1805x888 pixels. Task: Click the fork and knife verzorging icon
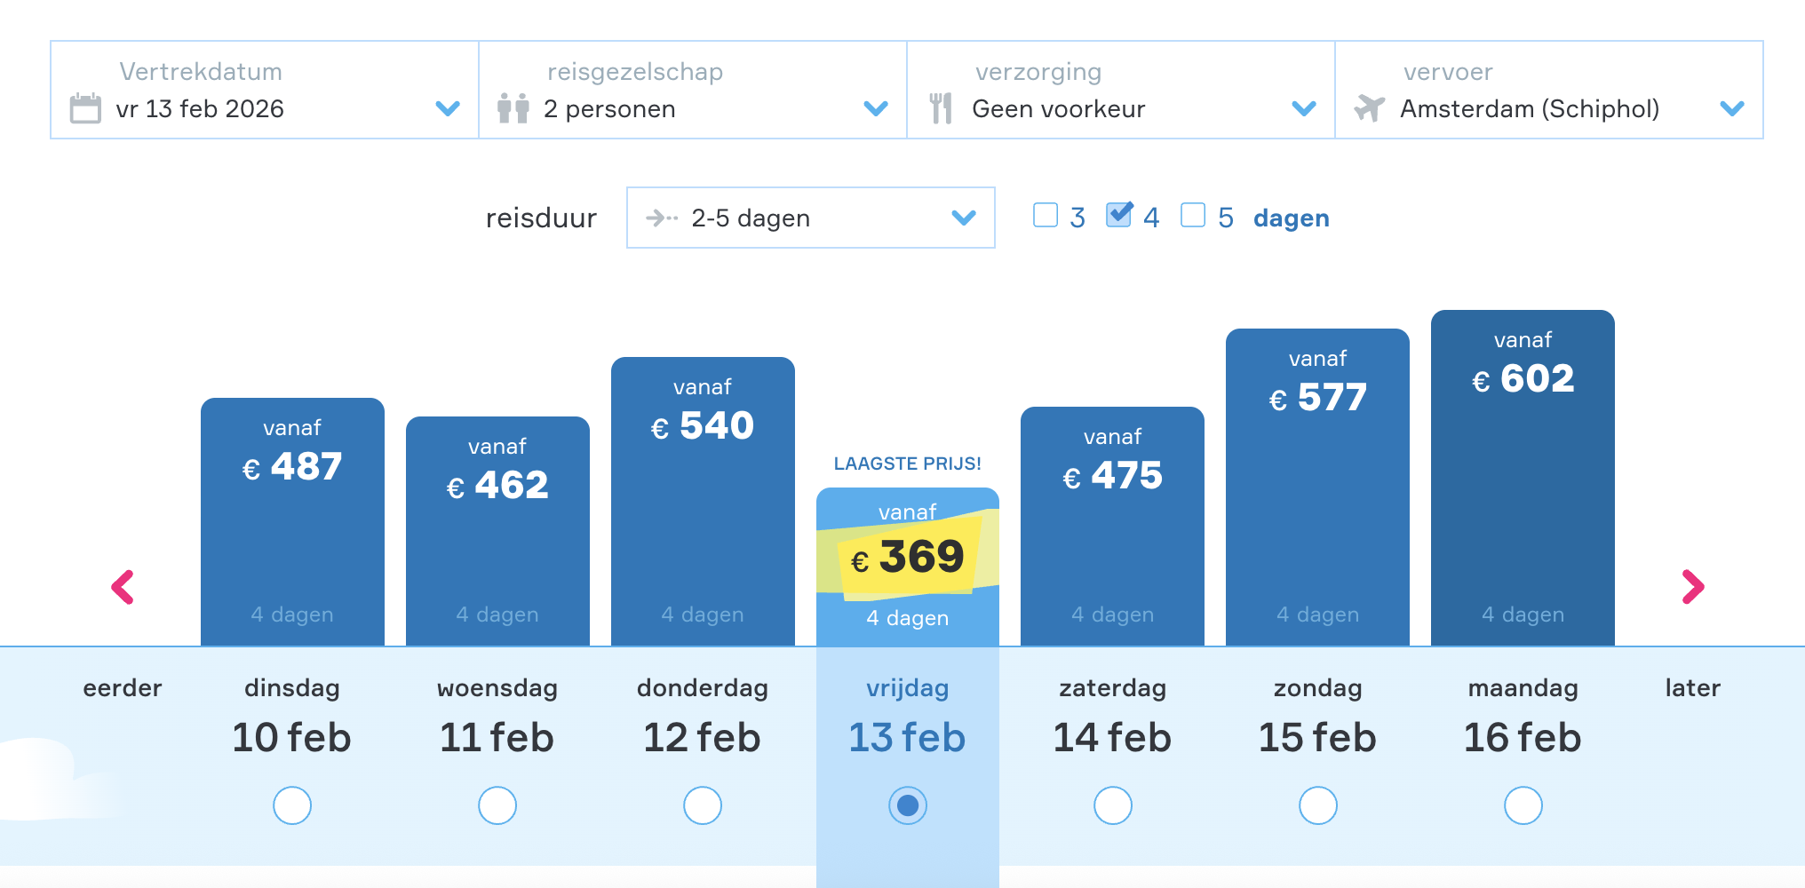coord(941,108)
